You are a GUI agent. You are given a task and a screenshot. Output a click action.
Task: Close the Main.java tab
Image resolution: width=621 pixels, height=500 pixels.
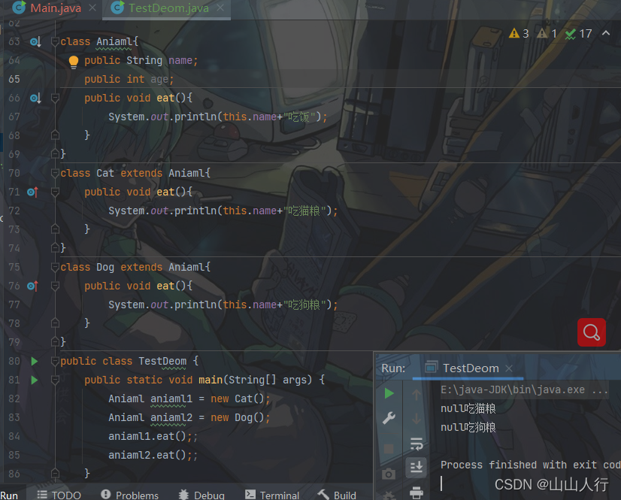coord(92,8)
